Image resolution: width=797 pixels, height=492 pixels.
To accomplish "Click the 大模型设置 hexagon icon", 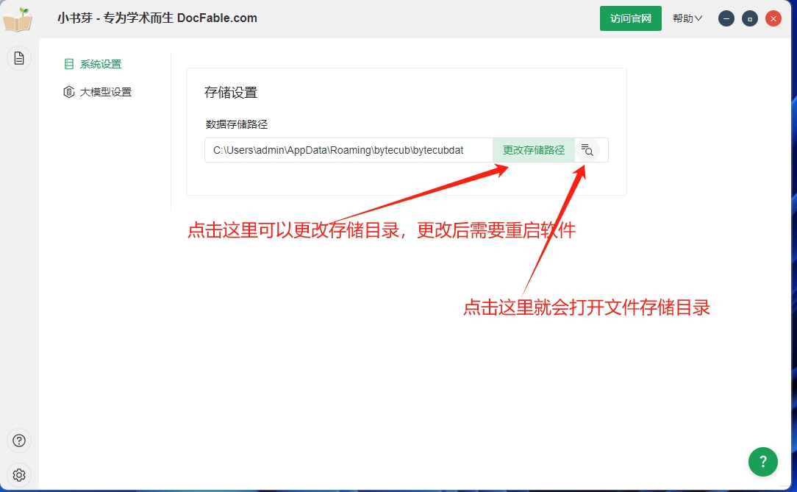I will click(68, 91).
